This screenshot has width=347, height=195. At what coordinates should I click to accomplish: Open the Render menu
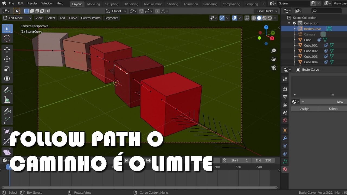pyautogui.click(x=33, y=4)
